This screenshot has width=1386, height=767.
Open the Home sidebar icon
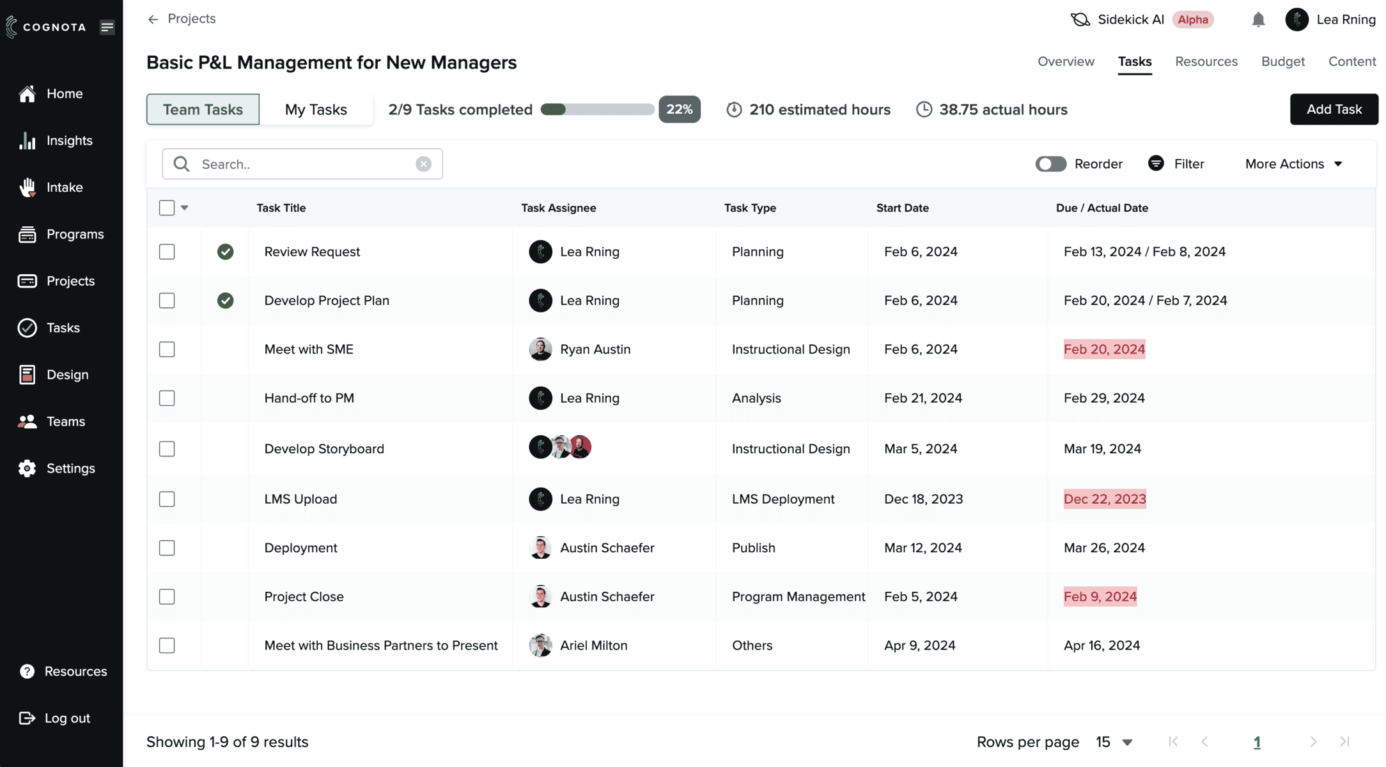pos(27,94)
